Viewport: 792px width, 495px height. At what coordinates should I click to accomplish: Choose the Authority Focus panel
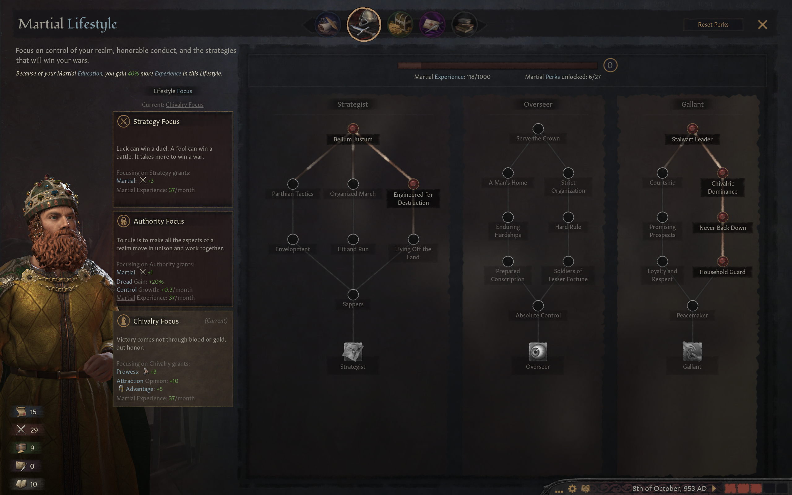coord(173,259)
